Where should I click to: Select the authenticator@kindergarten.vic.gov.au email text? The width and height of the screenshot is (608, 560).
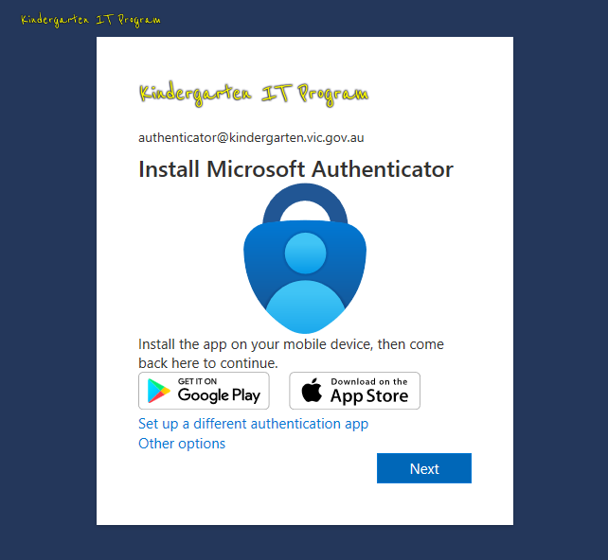pyautogui.click(x=251, y=138)
